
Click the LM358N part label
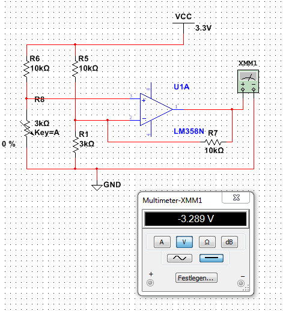click(x=189, y=131)
